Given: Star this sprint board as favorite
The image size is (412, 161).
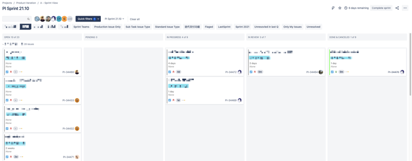Looking at the screenshot, I should tap(340, 8).
